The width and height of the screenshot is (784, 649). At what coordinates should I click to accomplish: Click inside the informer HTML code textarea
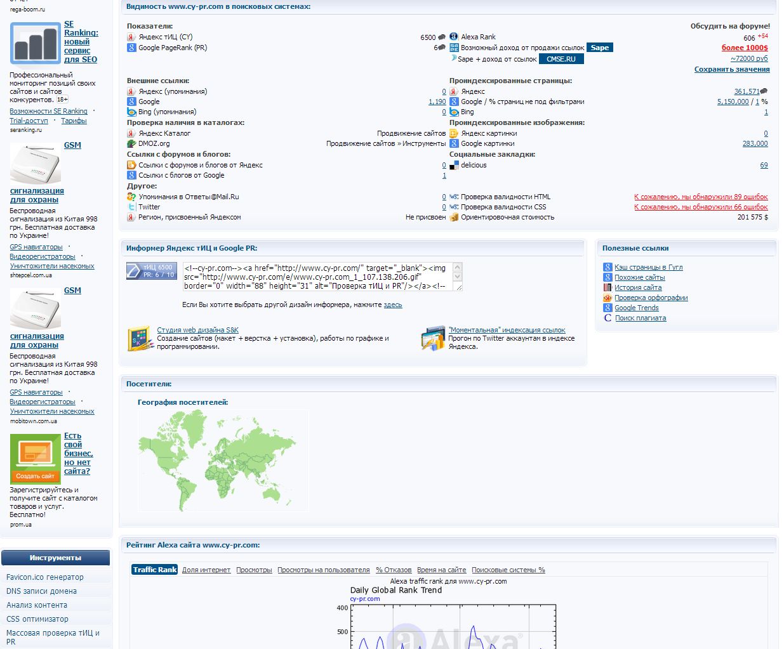tap(317, 277)
